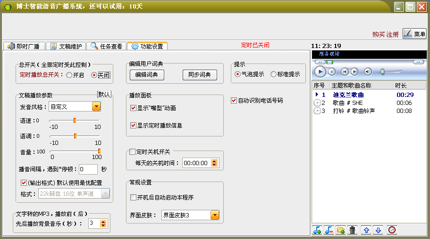Click the 时长 column header

click(x=410, y=86)
